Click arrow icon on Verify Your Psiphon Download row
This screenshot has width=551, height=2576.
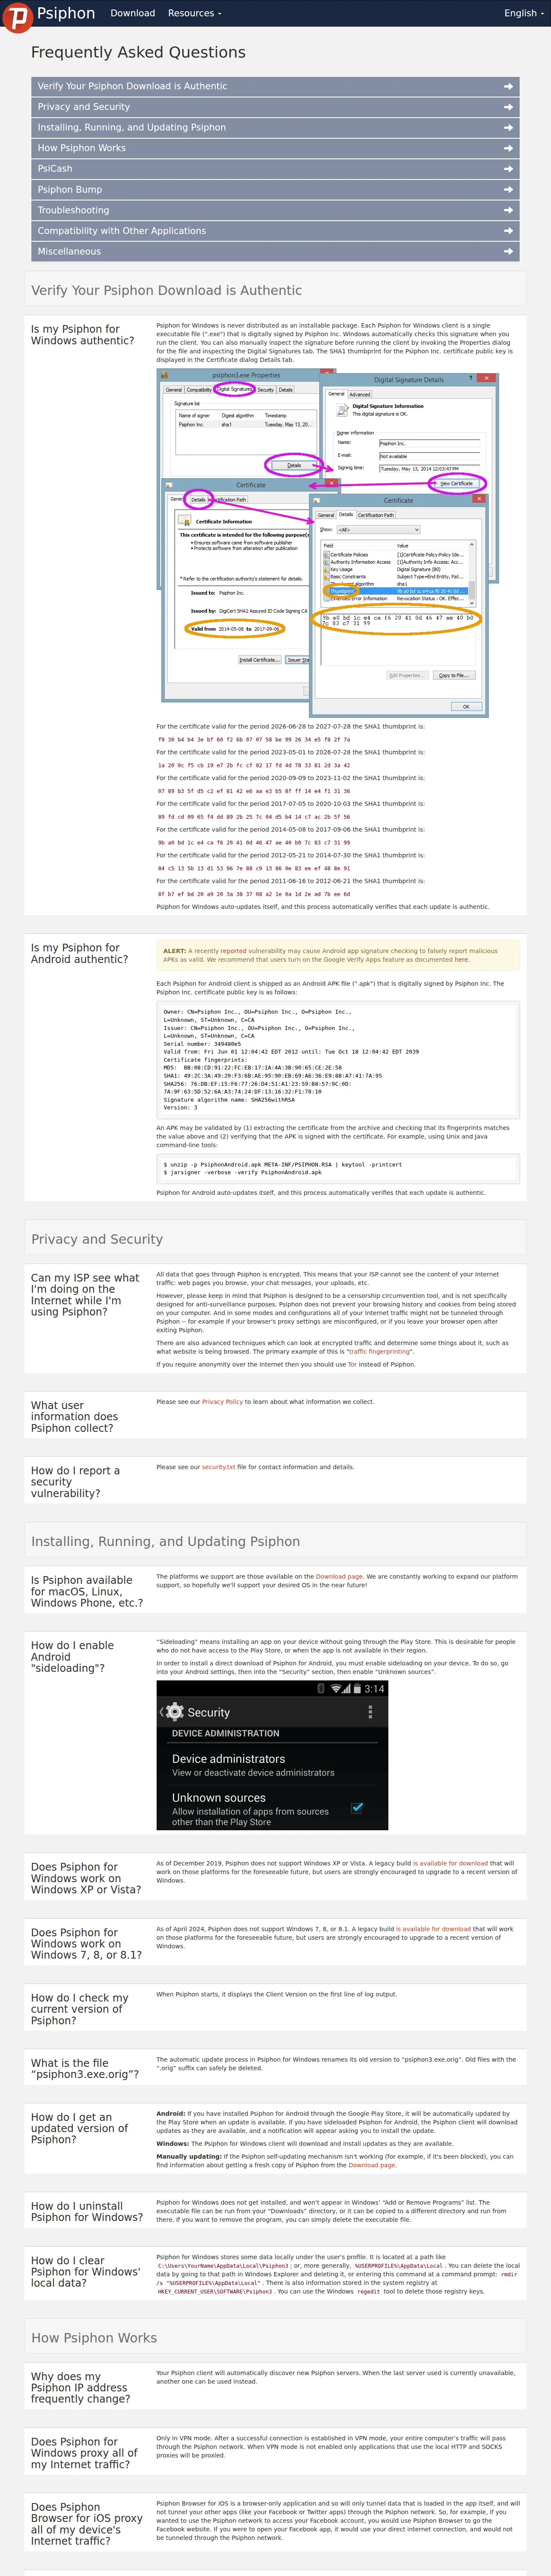508,86
